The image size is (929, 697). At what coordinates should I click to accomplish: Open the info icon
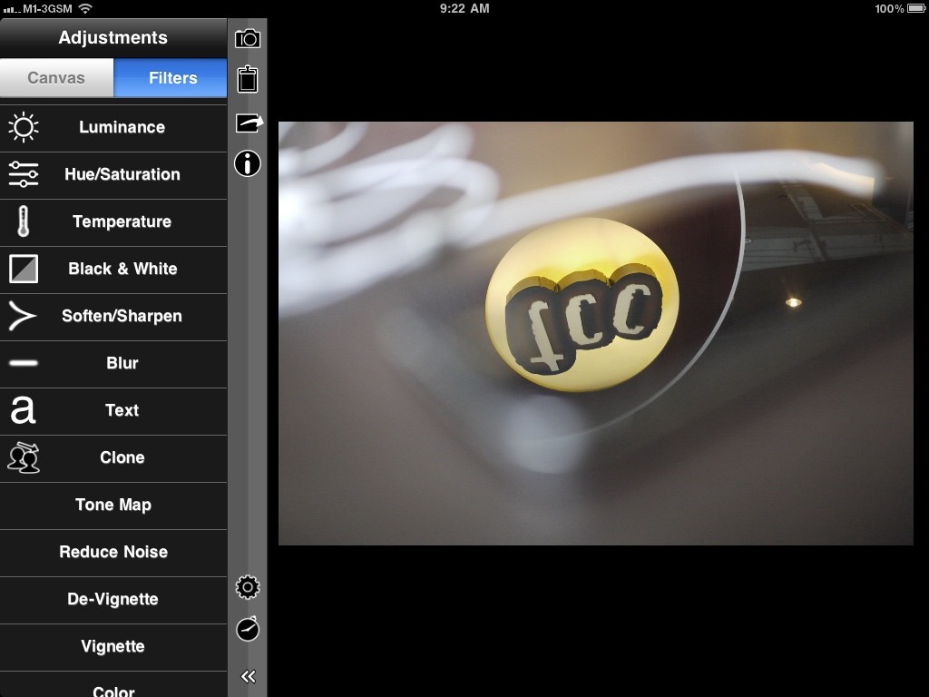pyautogui.click(x=248, y=163)
